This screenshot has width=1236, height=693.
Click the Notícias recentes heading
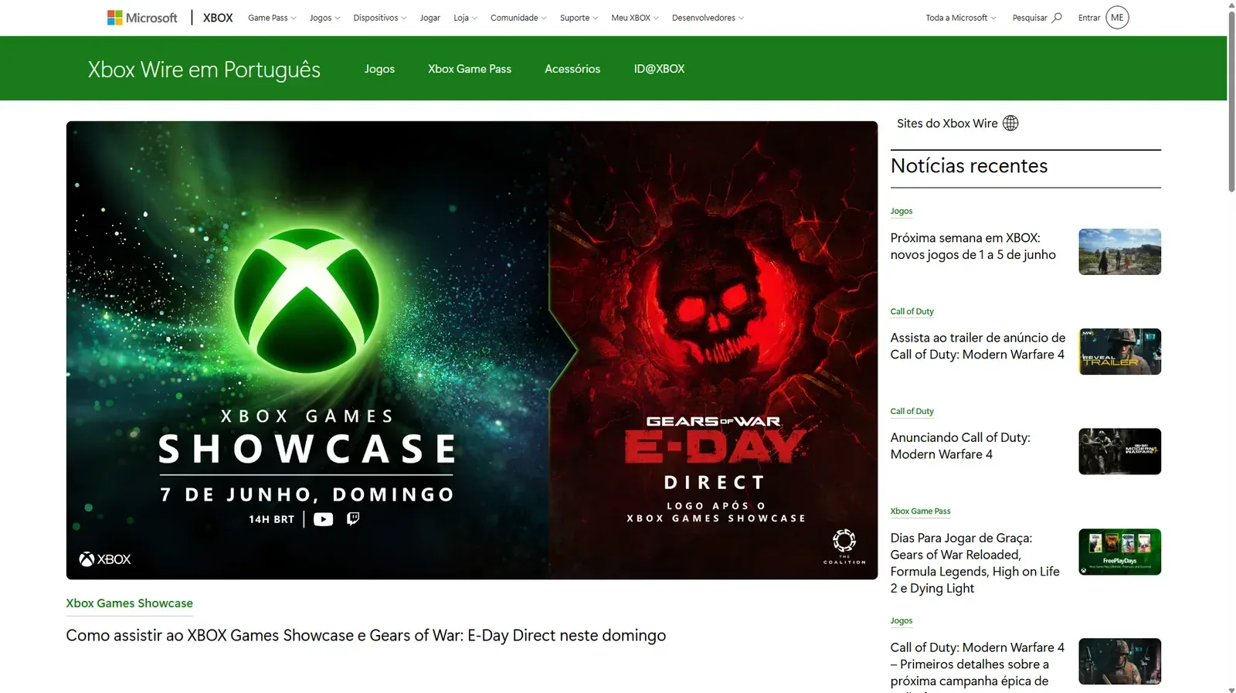point(969,166)
